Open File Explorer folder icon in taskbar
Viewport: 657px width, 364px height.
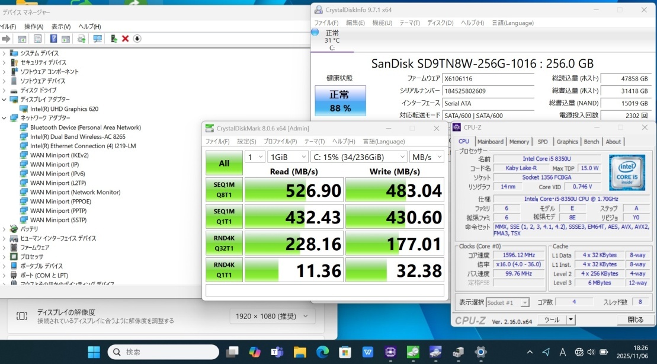click(x=300, y=352)
